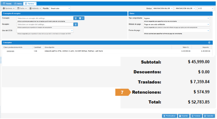Click the Cancelar button
The height and width of the screenshot is (119, 217).
[x=209, y=116]
